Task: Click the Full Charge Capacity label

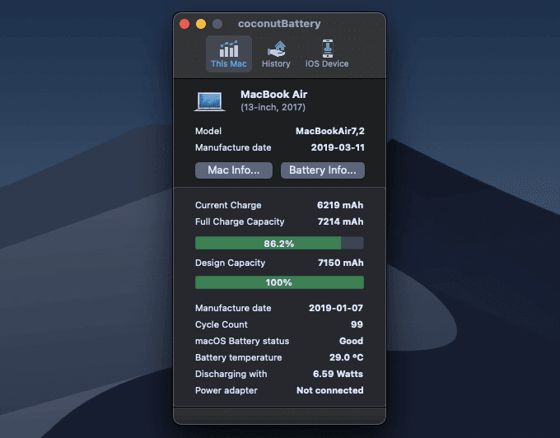Action: click(240, 221)
